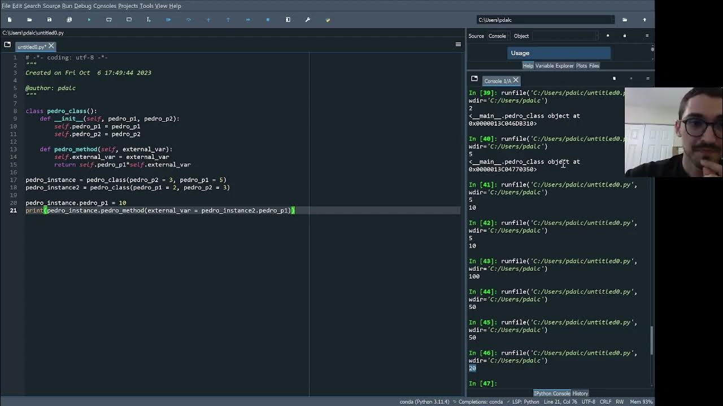Execute the current line in debugger
The height and width of the screenshot is (406, 723).
point(189,20)
